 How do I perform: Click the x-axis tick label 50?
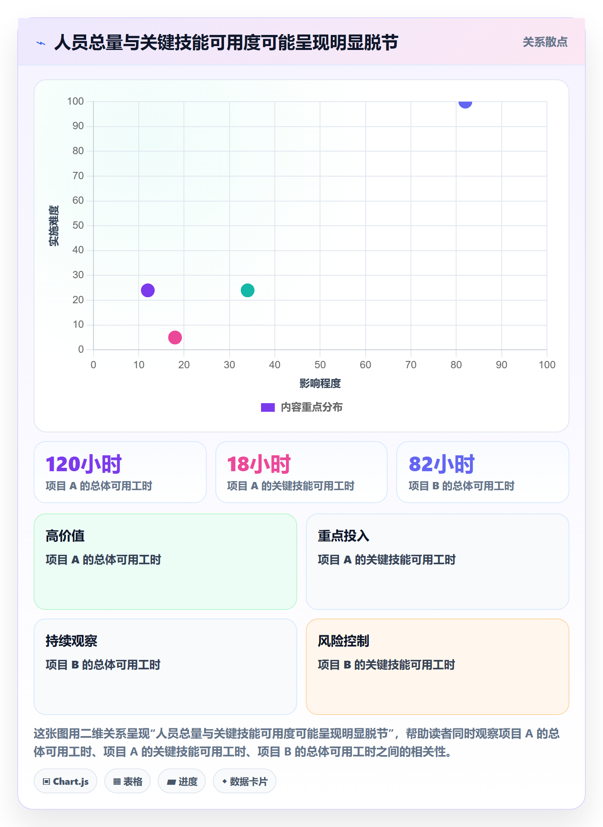coord(320,365)
